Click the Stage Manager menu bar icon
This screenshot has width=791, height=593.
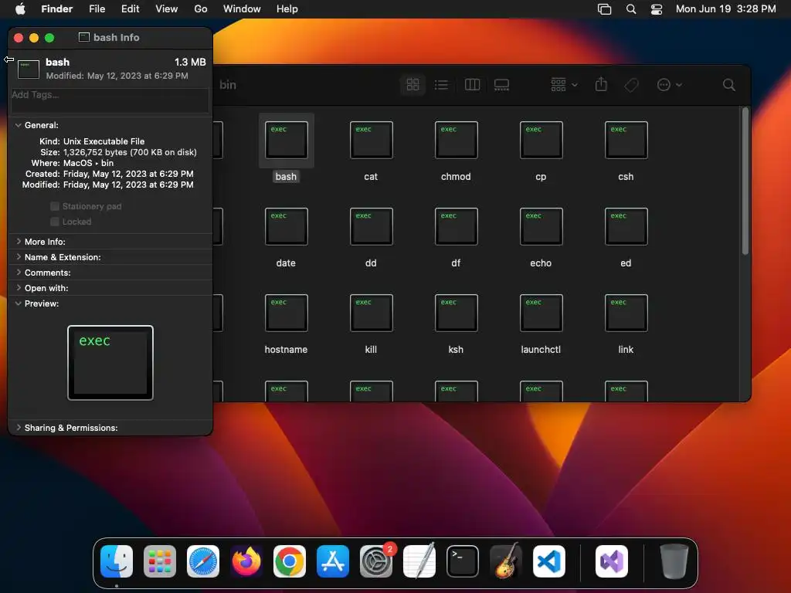tap(604, 9)
